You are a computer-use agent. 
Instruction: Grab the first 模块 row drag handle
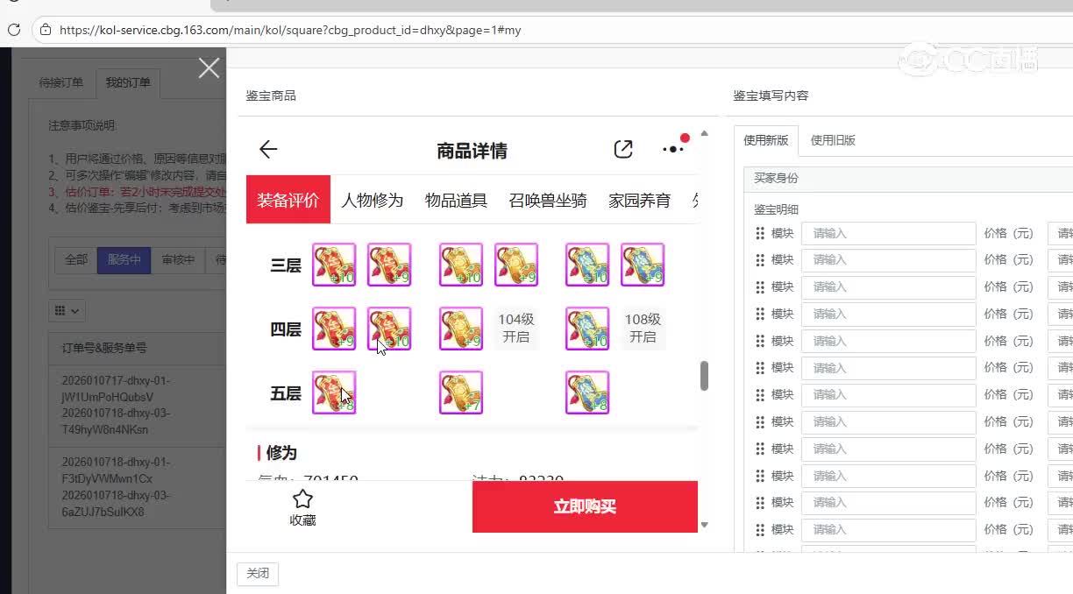760,233
